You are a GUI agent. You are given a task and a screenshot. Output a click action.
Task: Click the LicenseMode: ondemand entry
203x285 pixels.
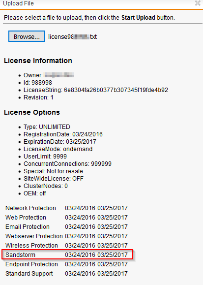[x=58, y=149]
